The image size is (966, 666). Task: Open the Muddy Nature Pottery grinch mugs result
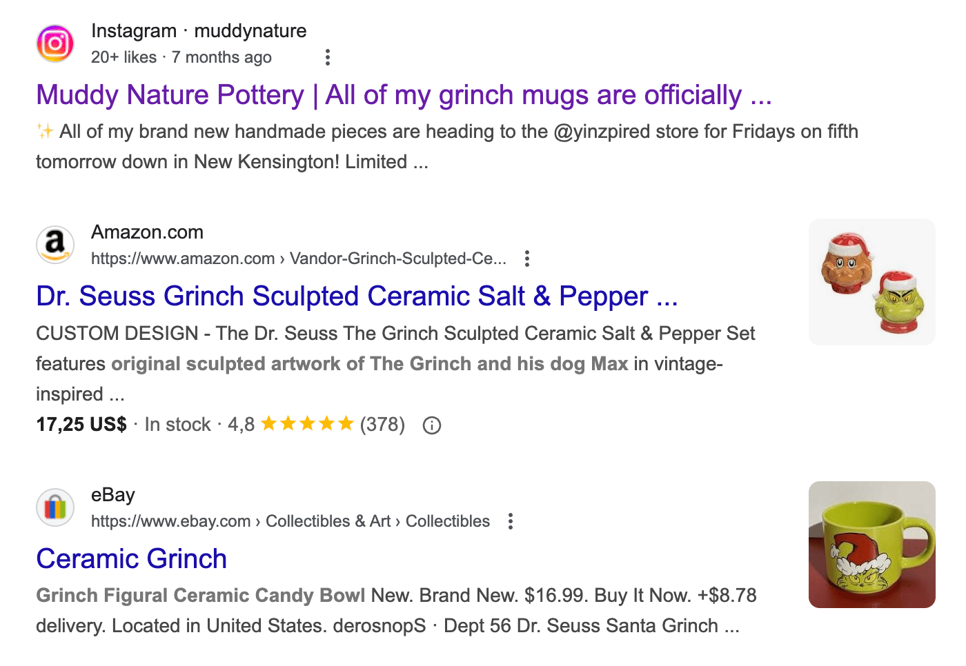coord(404,95)
